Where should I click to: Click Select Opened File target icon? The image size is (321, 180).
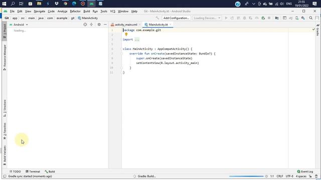(x=85, y=24)
